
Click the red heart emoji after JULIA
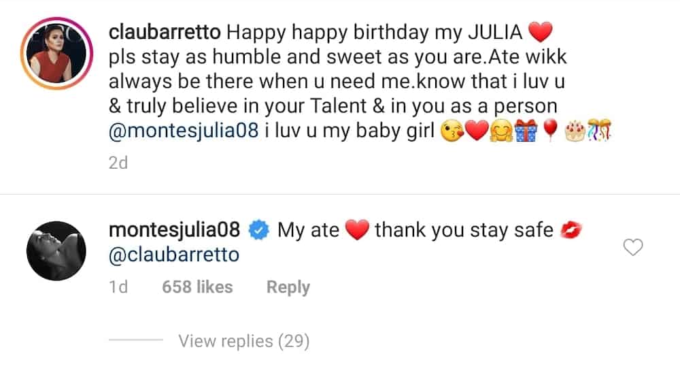[541, 32]
